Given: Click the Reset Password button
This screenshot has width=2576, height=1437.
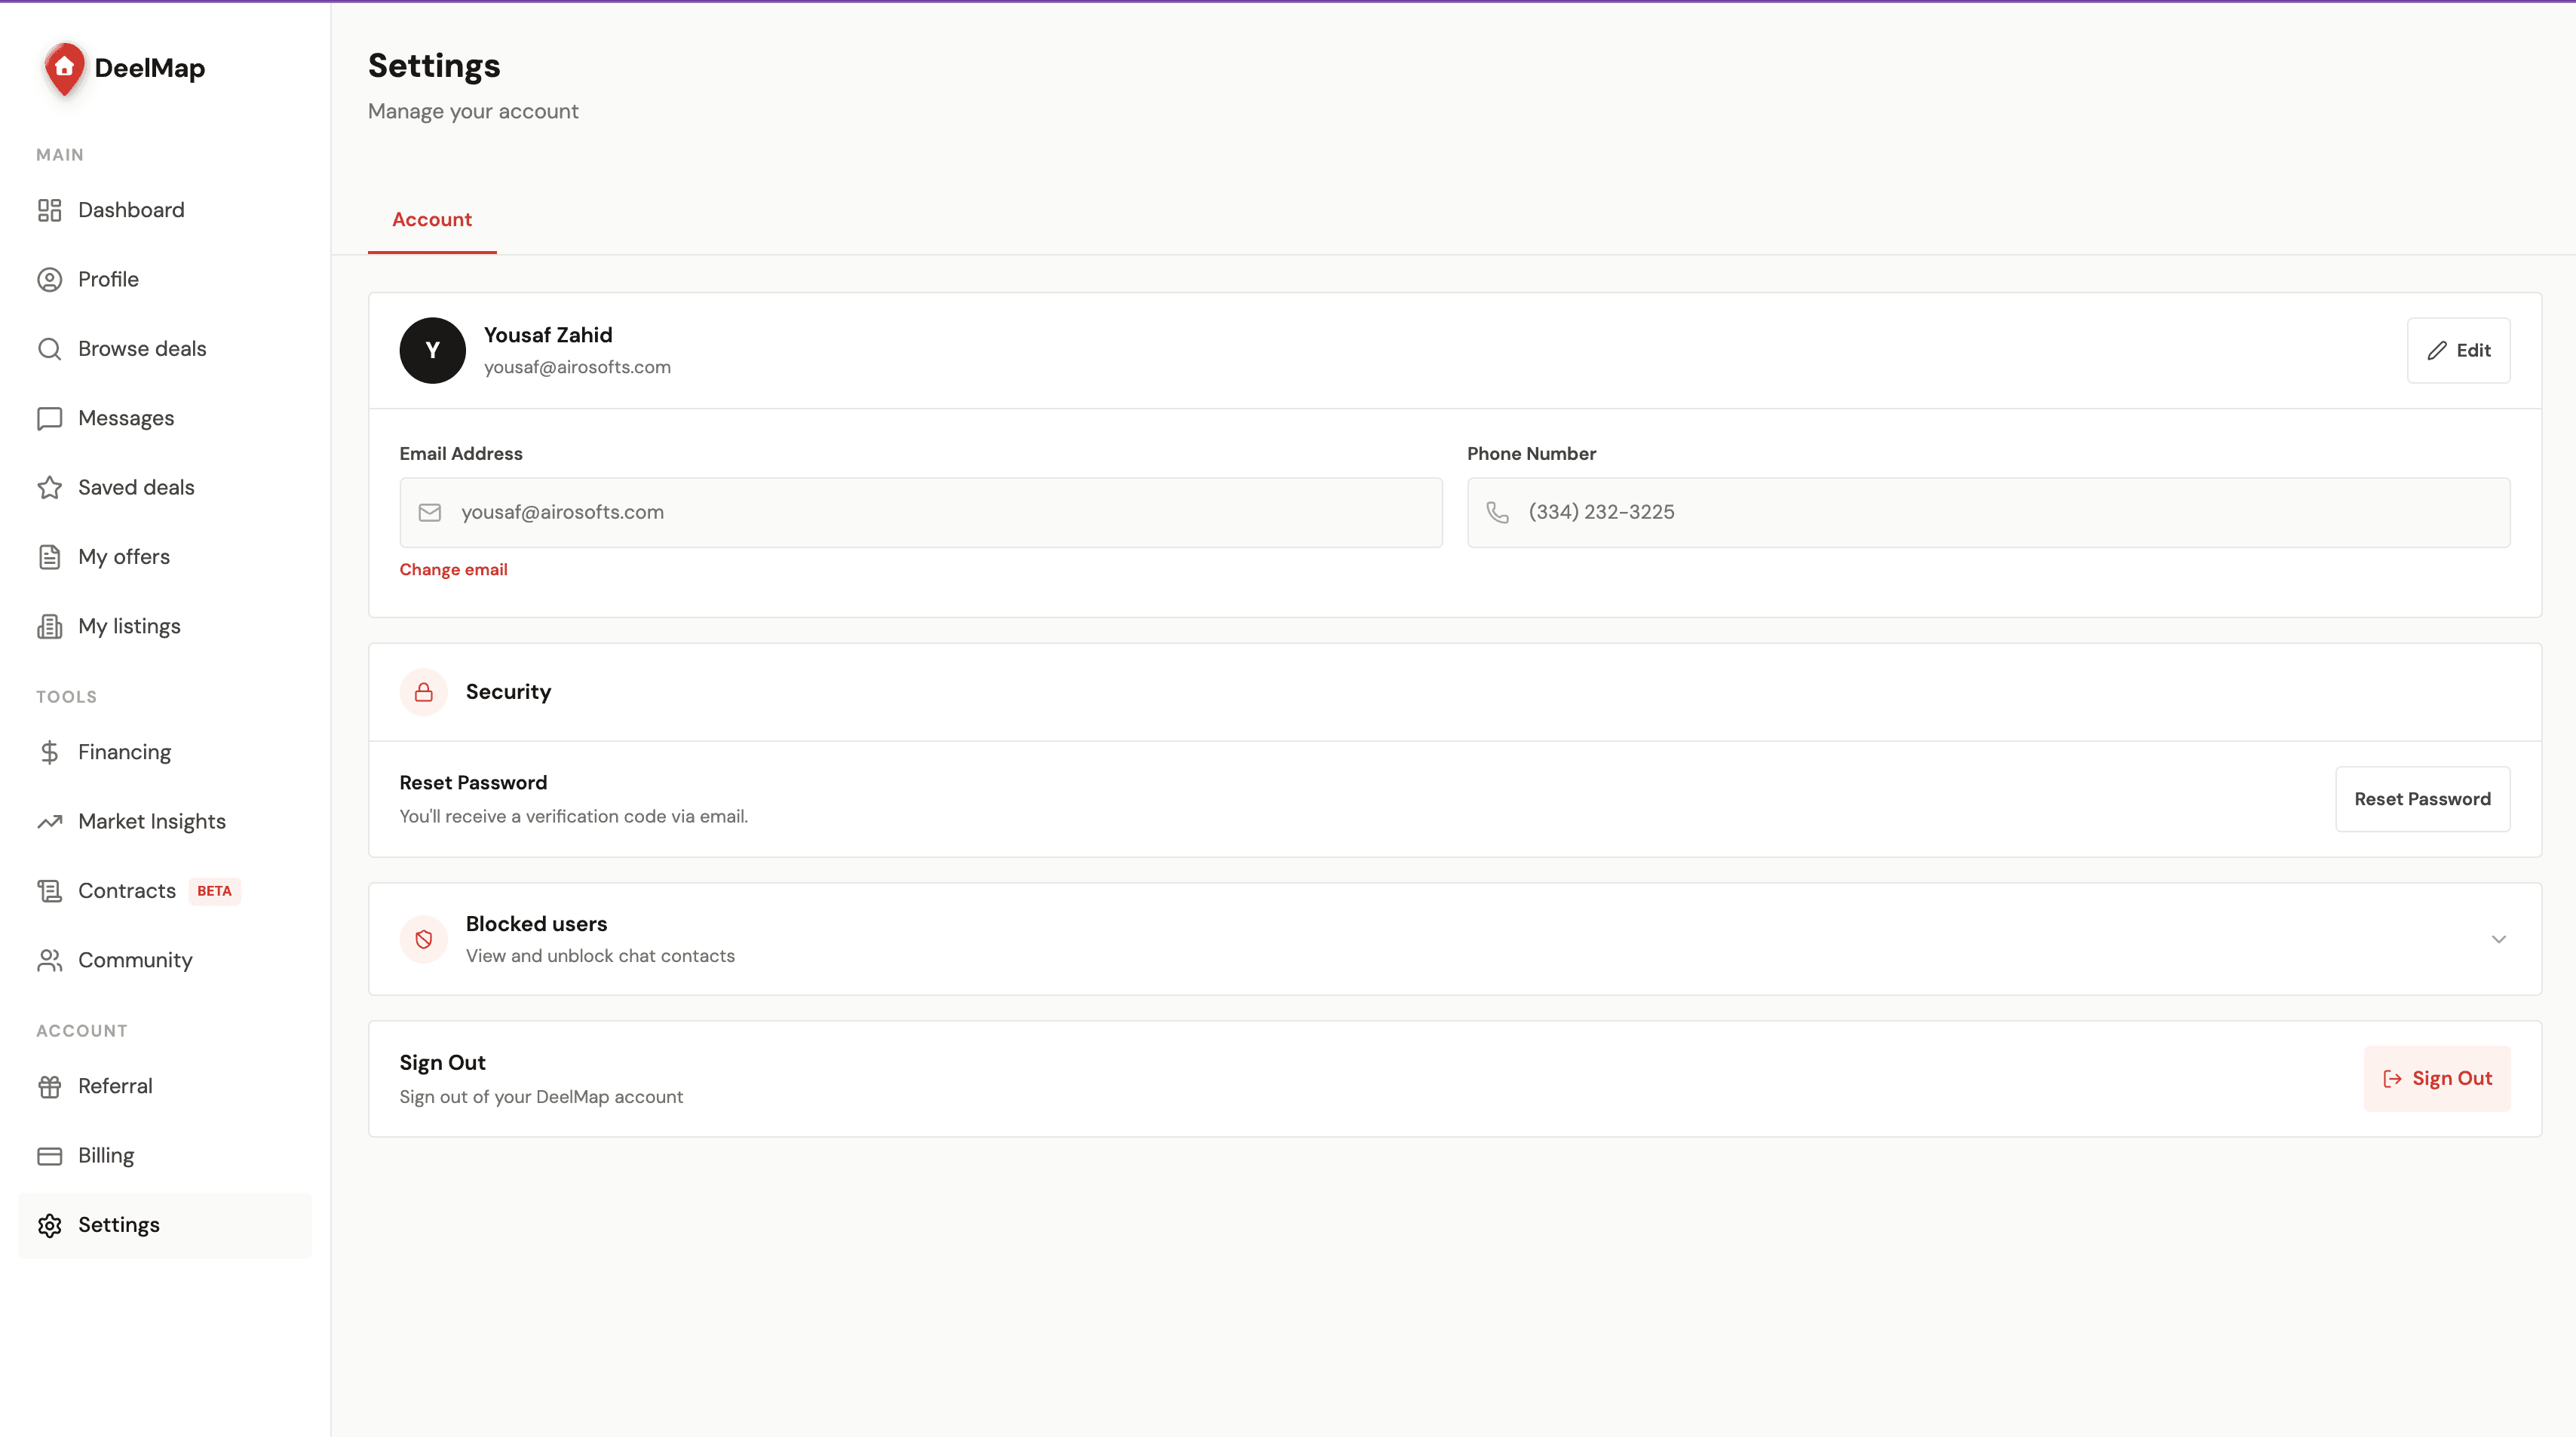Looking at the screenshot, I should (x=2422, y=799).
